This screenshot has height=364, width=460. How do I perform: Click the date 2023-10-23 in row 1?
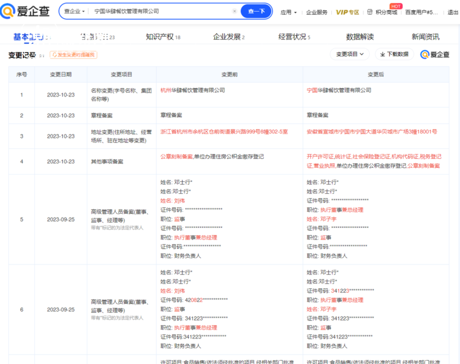pyautogui.click(x=61, y=95)
